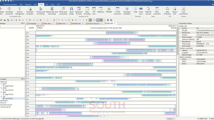Screen dimensions: 214x120
Task: Open the RTKWeb tool
Action: 109,10
